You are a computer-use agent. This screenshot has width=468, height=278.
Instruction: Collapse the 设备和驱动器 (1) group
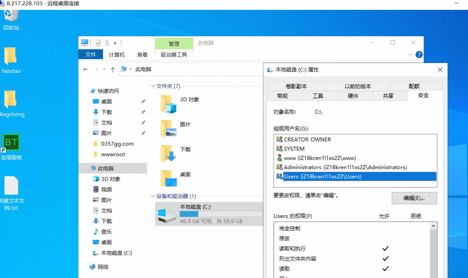(153, 196)
